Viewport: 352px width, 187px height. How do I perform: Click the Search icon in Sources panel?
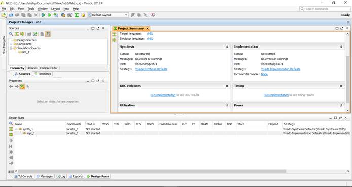point(11,34)
